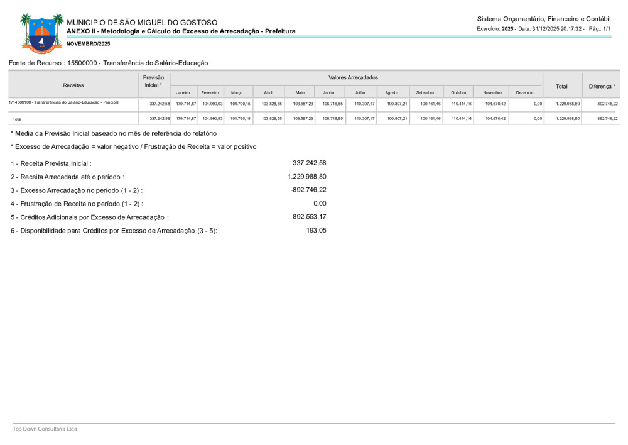Click the '1714500100 - Transferências do Salário-Educação' row label
628x445 pixels.
63,102
